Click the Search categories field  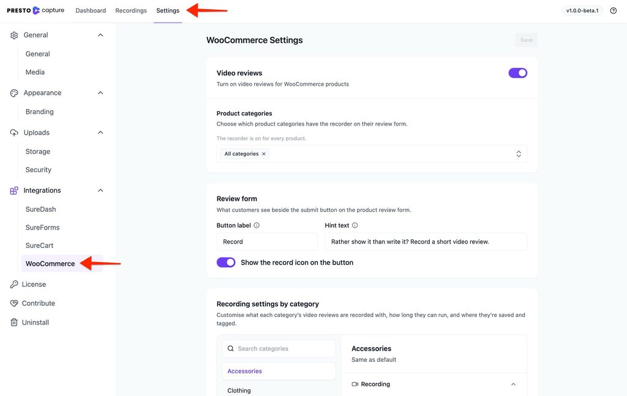tap(279, 348)
